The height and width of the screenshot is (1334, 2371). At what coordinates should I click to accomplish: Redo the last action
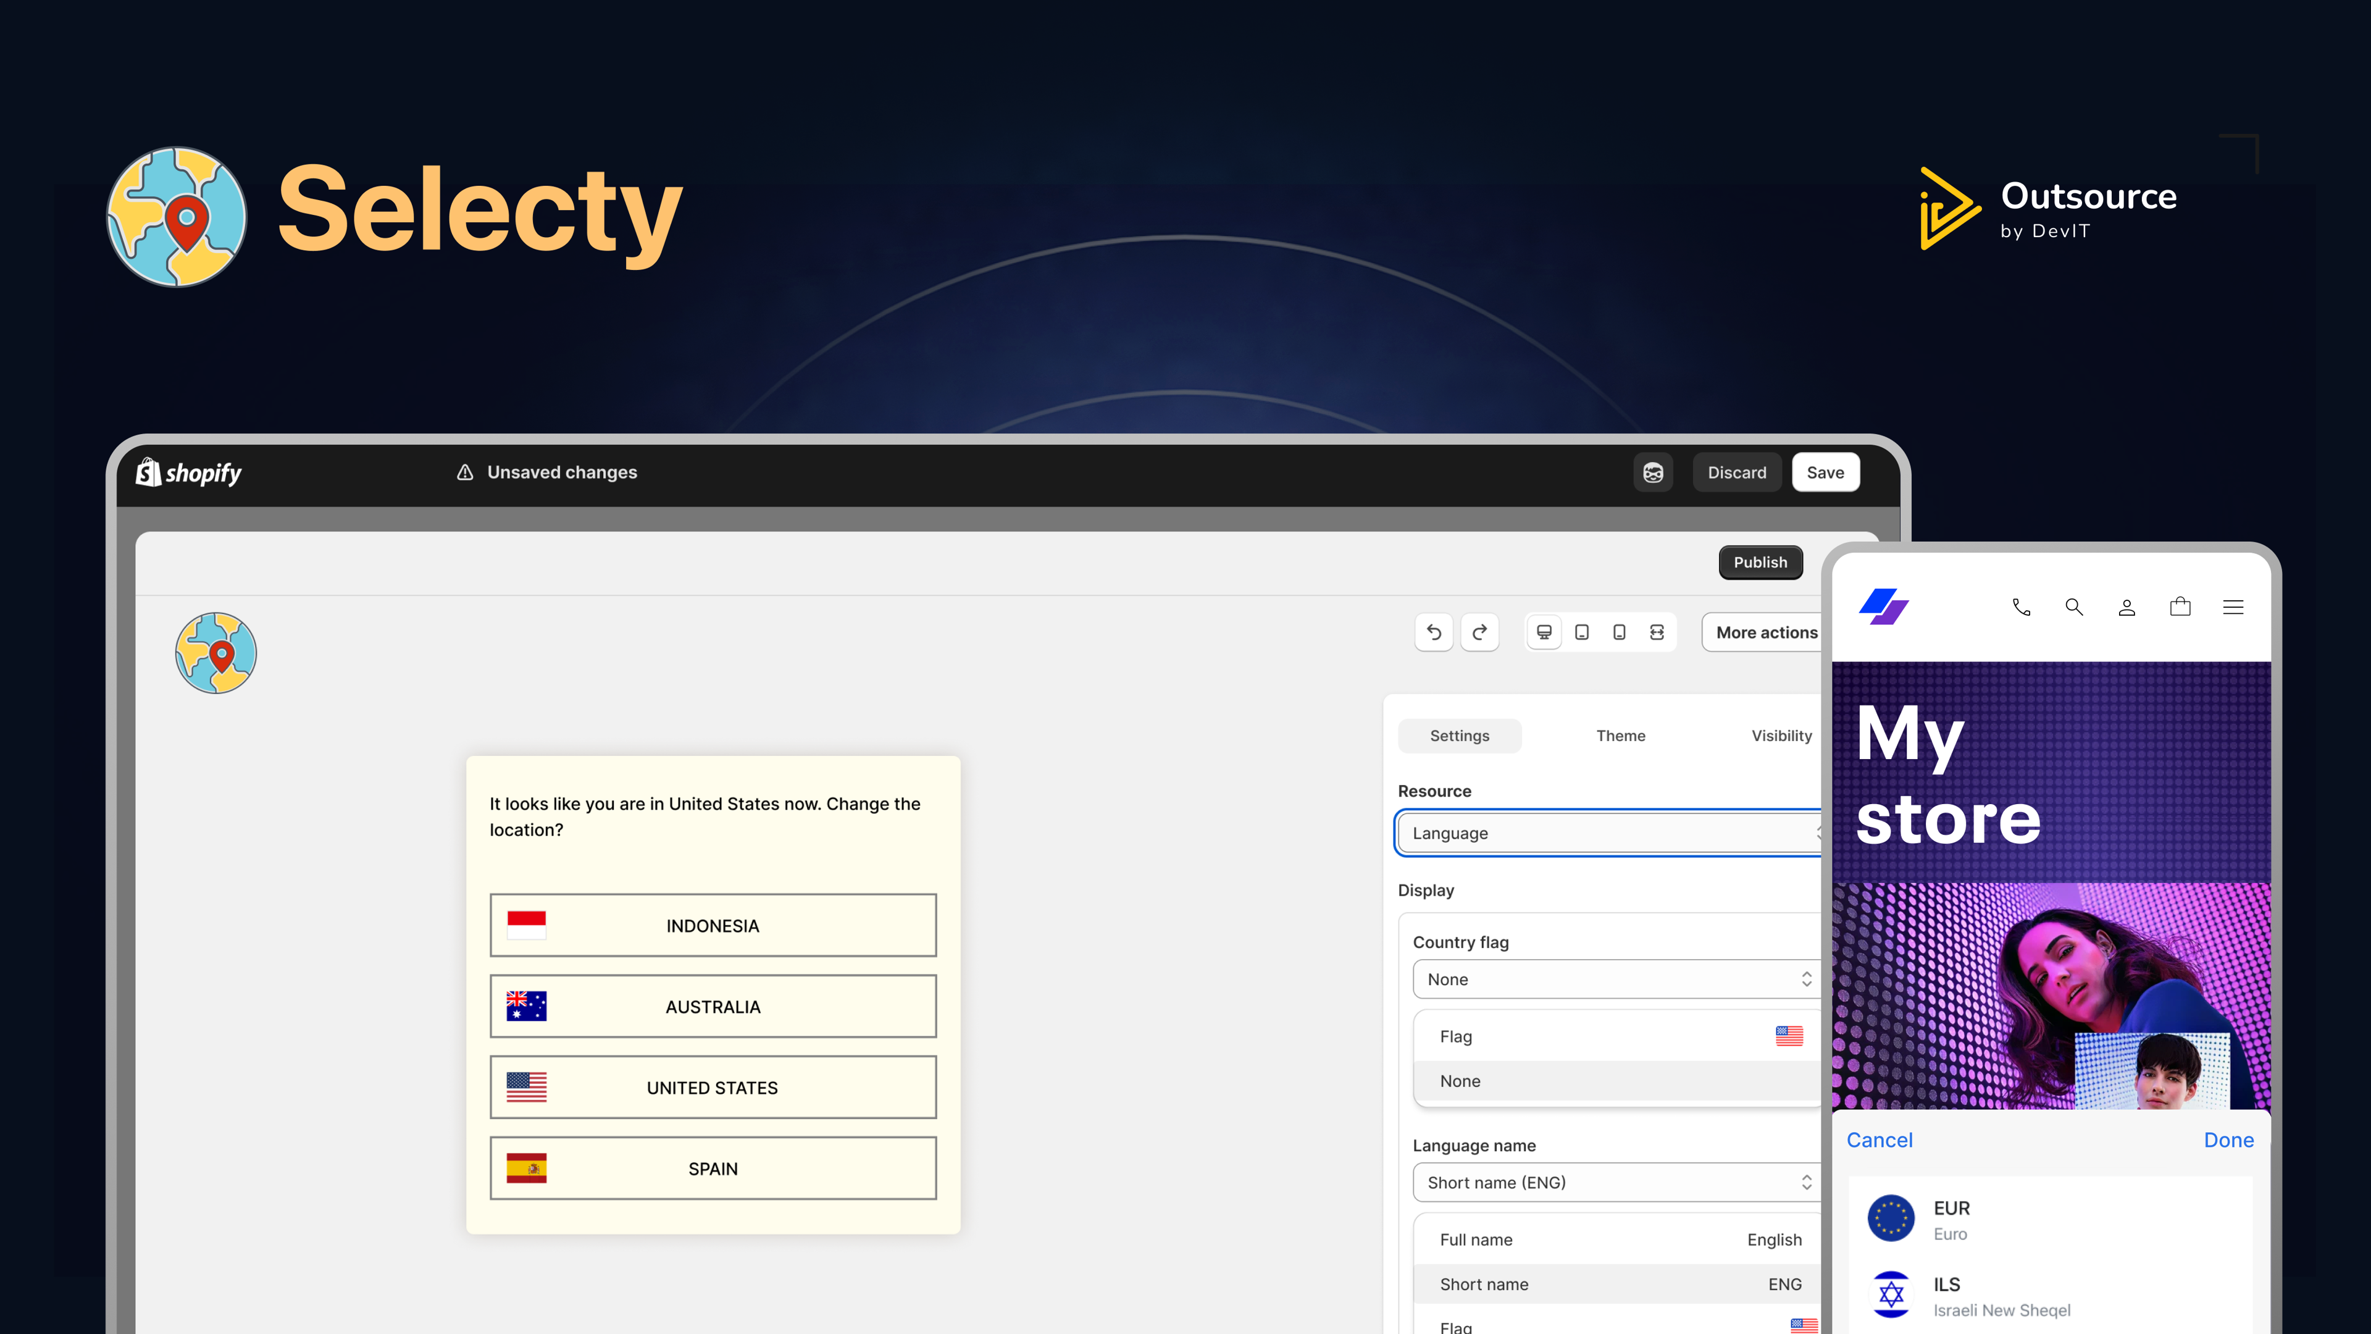click(1479, 632)
